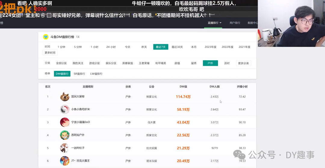Image resolution: width=325 pixels, height=168 pixels.
Task: Choose the 户外 category
Action: coord(210,63)
